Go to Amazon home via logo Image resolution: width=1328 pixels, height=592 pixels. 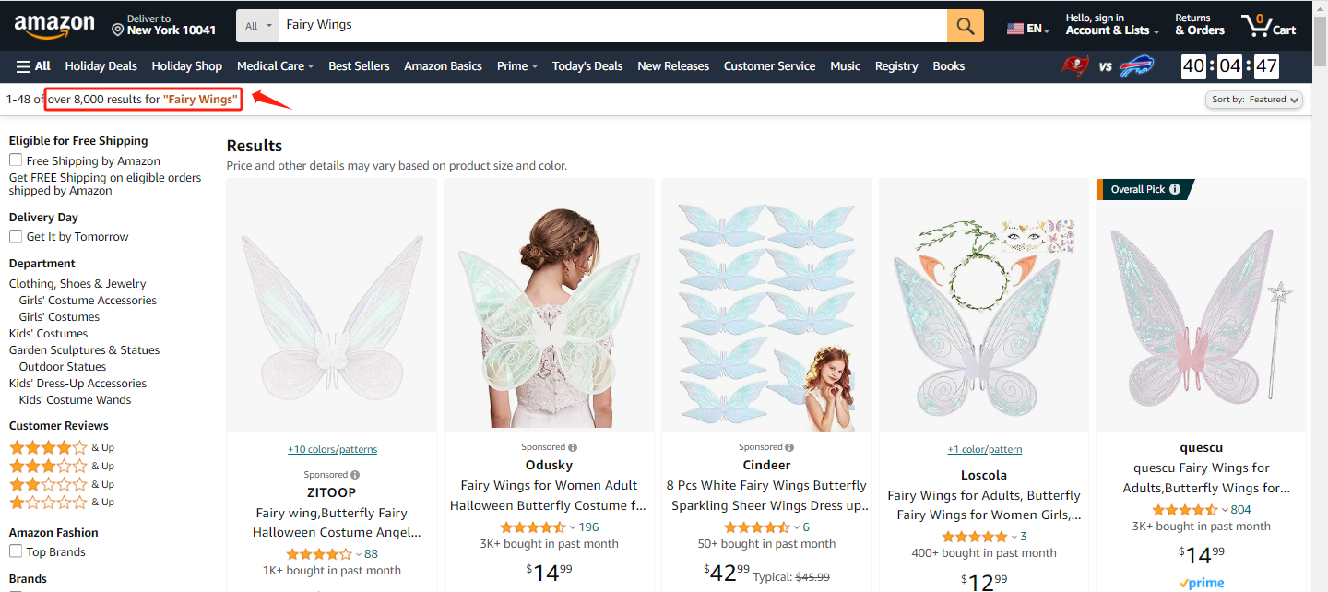click(53, 26)
